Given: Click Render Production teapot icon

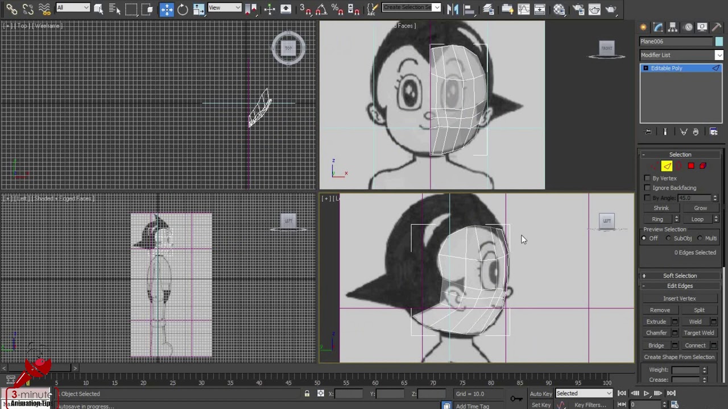Looking at the screenshot, I should tap(611, 9).
